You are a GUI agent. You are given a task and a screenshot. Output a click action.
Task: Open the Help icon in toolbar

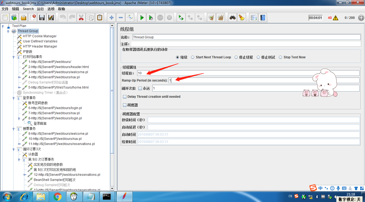[263, 18]
